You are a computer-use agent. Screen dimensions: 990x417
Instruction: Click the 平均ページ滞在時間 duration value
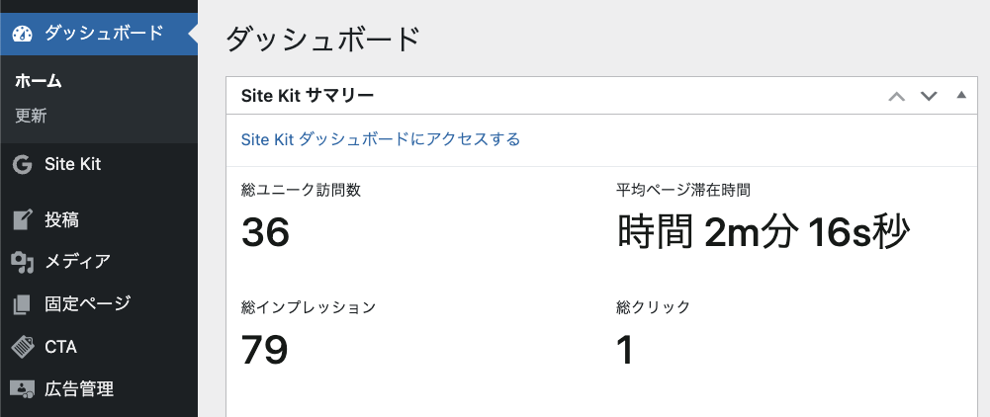click(x=763, y=233)
